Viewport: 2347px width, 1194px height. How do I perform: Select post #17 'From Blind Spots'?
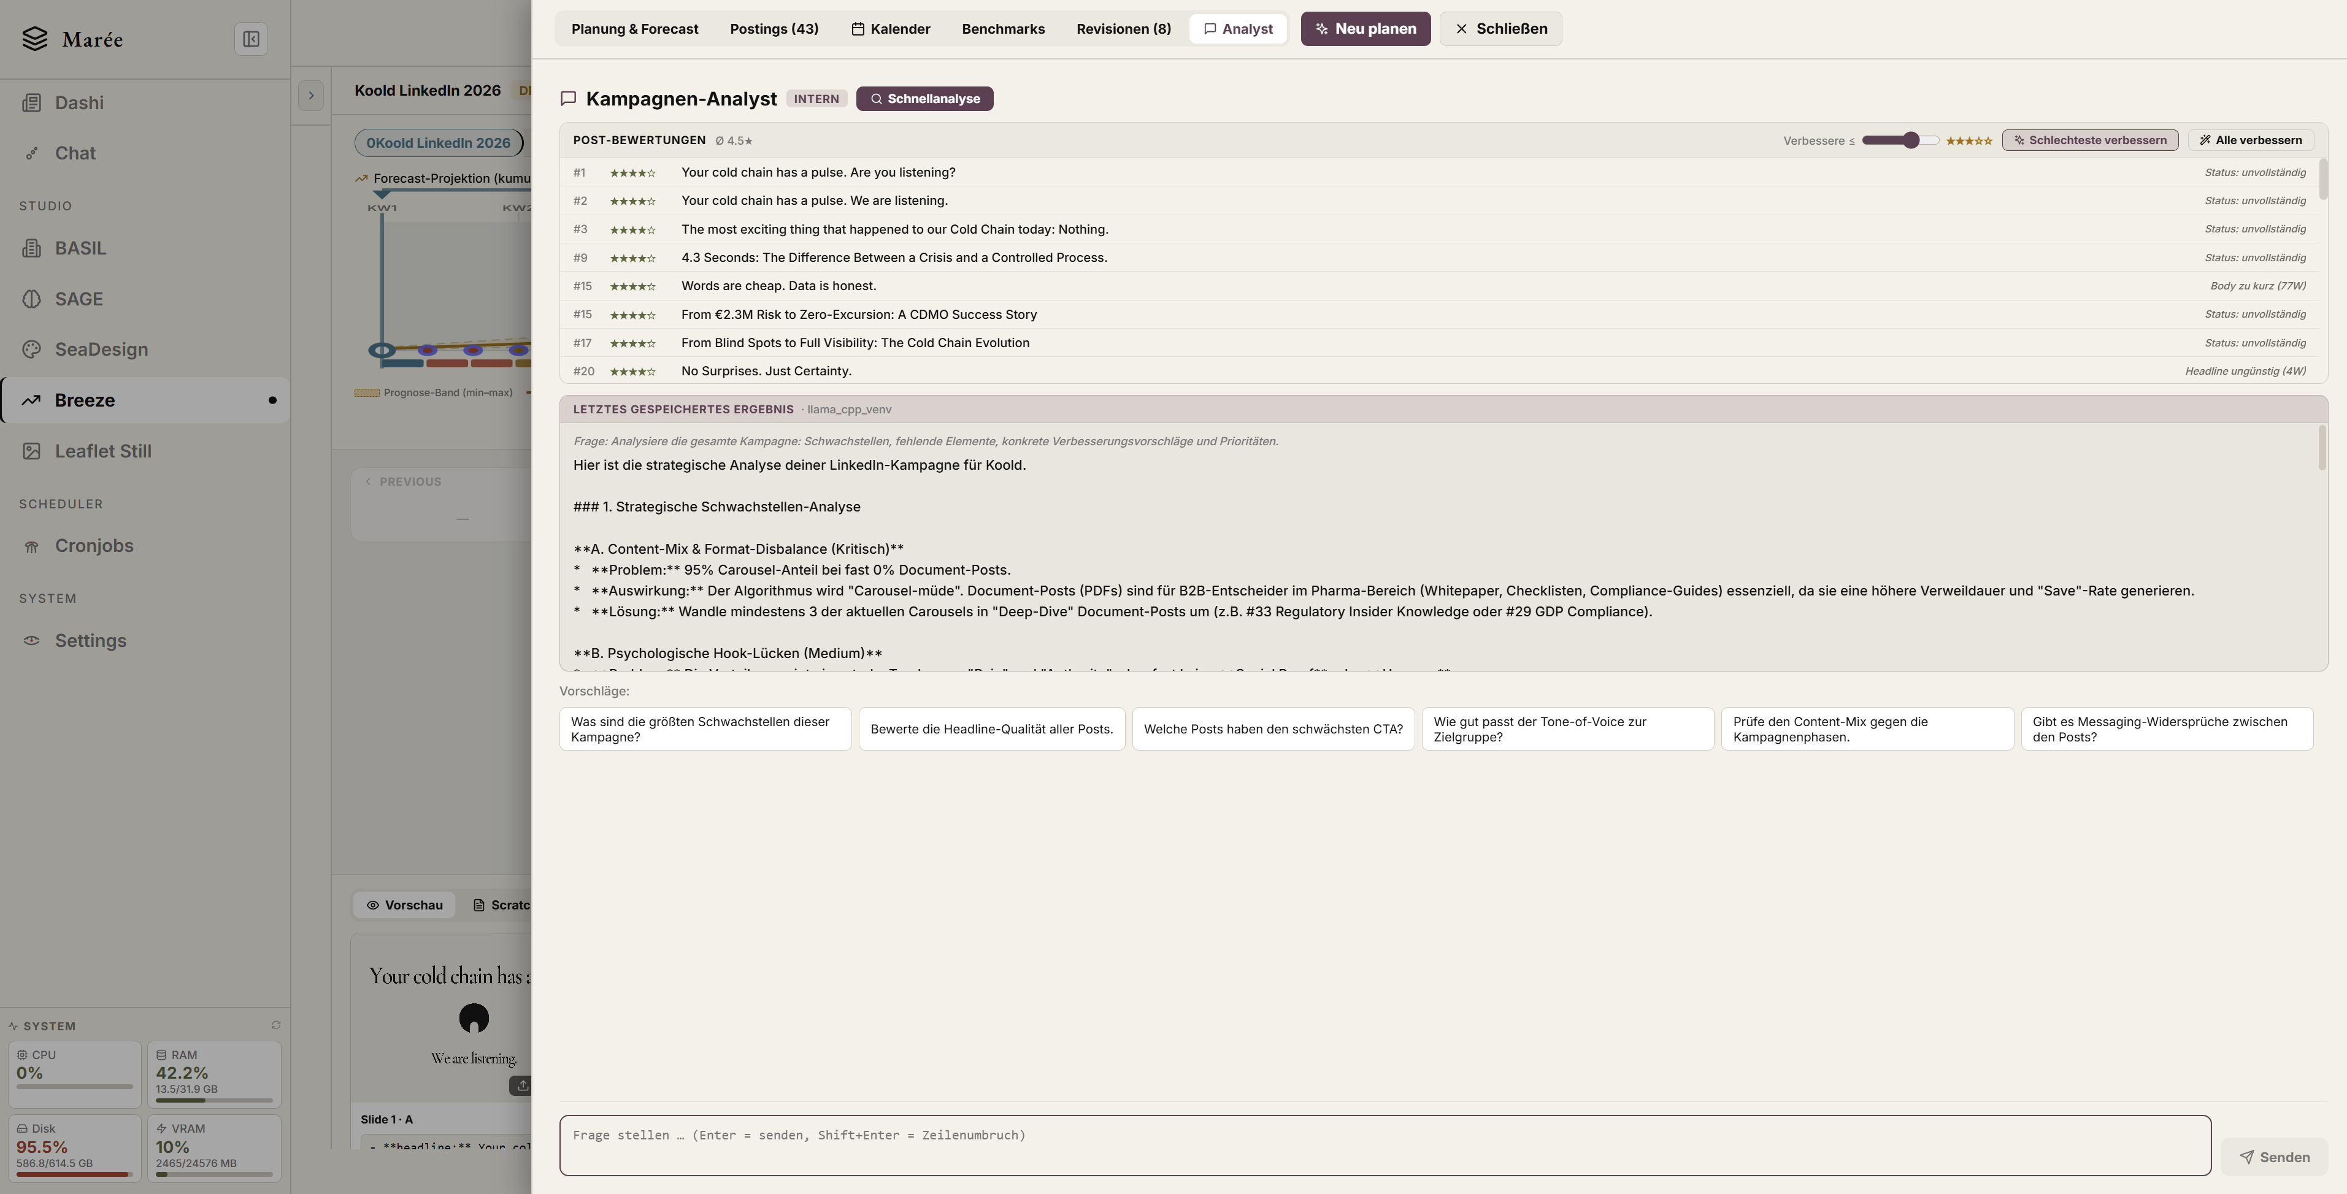(1440, 342)
